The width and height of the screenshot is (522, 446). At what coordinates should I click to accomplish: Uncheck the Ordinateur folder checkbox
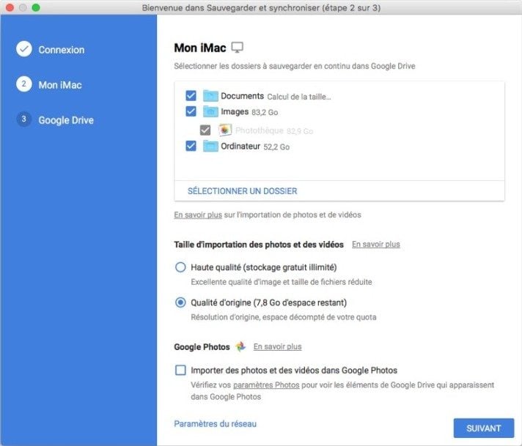tap(191, 146)
